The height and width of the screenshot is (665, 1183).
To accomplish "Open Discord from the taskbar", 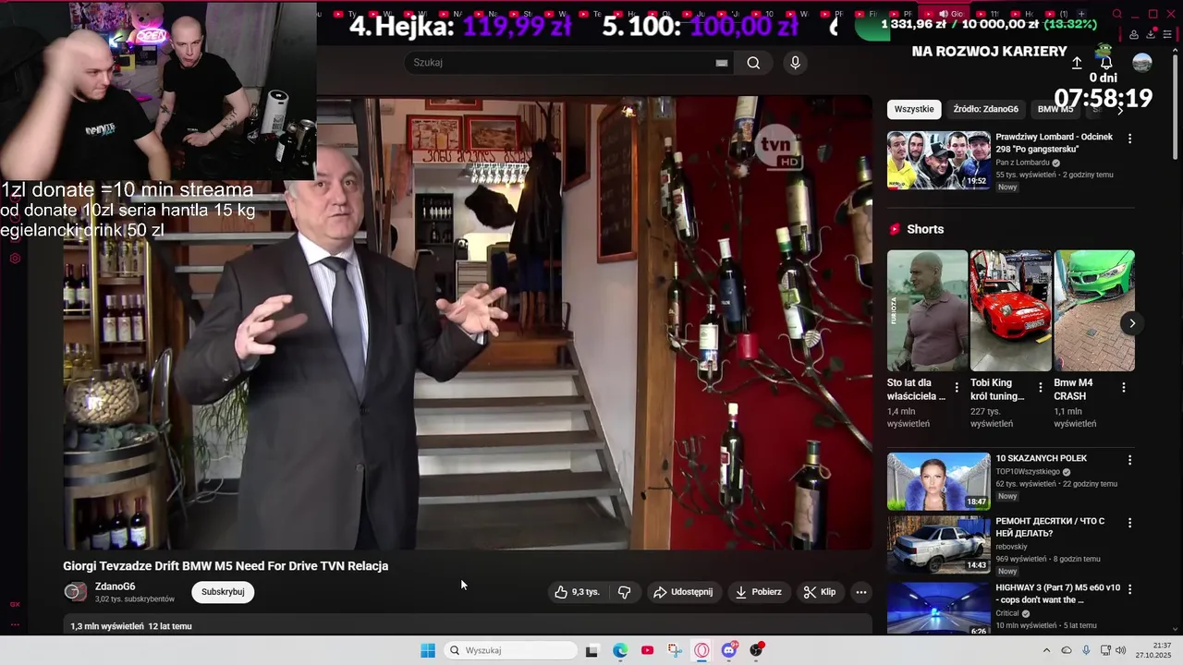I will pyautogui.click(x=729, y=650).
